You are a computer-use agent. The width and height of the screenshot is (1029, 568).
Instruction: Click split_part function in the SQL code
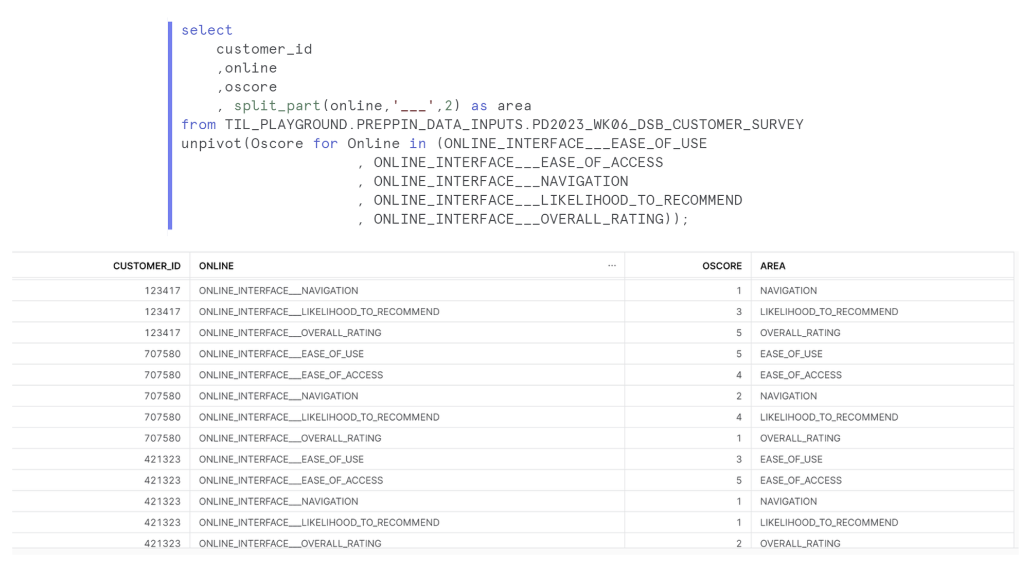[x=277, y=106]
